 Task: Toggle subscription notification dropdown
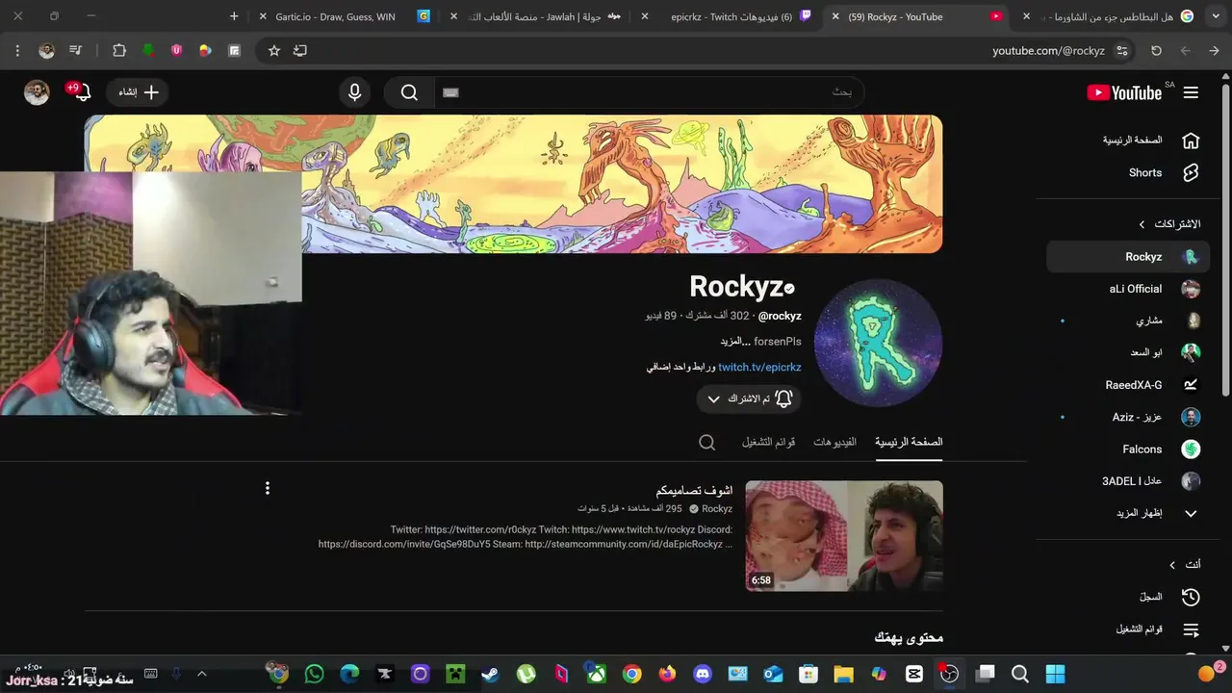click(x=749, y=398)
